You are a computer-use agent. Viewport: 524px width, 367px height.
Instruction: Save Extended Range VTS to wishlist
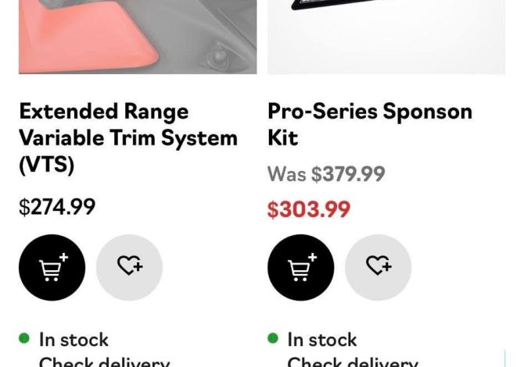(129, 268)
